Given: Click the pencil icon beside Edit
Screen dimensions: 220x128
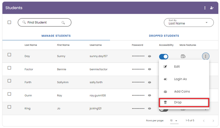Looking at the screenshot, I should pyautogui.click(x=165, y=67).
